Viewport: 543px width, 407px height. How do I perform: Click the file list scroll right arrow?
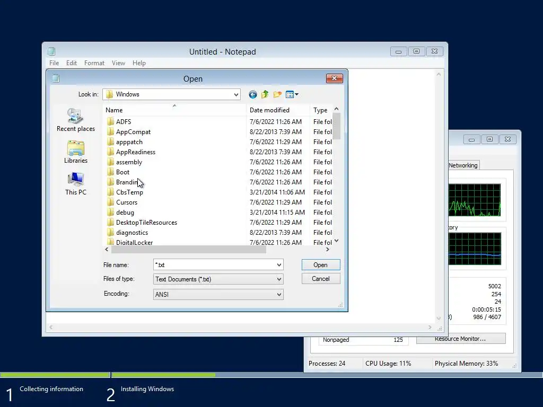pyautogui.click(x=328, y=250)
